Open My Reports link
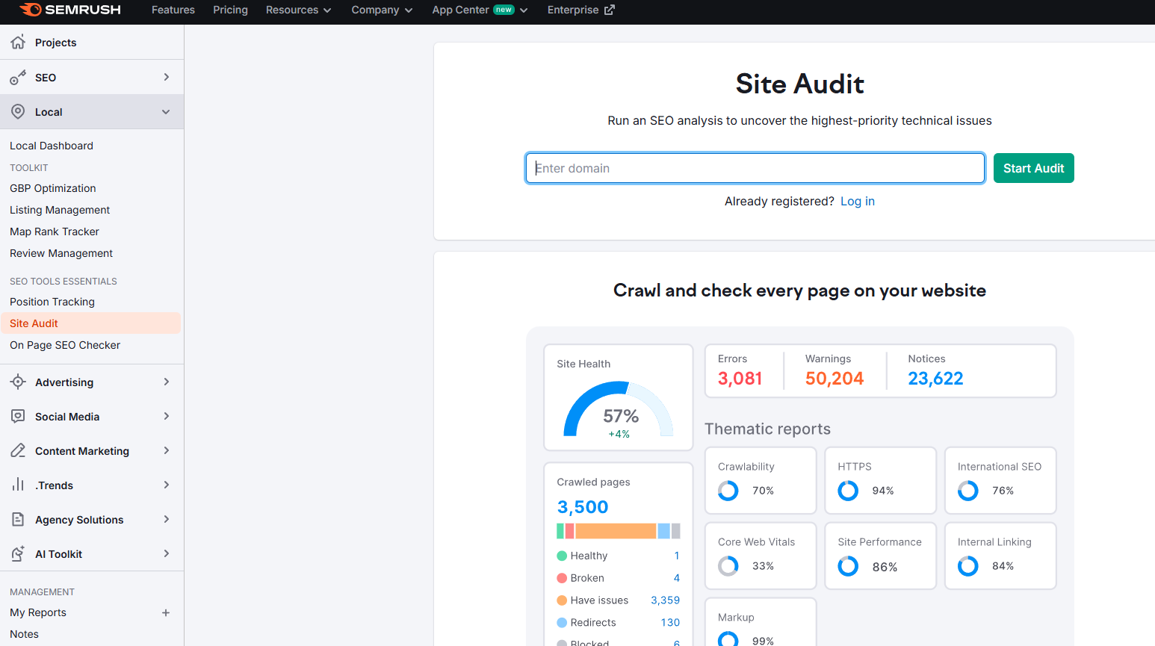This screenshot has width=1155, height=646. (38, 612)
